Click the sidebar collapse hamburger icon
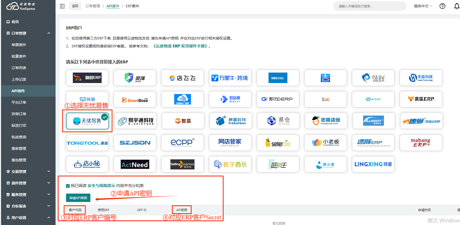 62,6
